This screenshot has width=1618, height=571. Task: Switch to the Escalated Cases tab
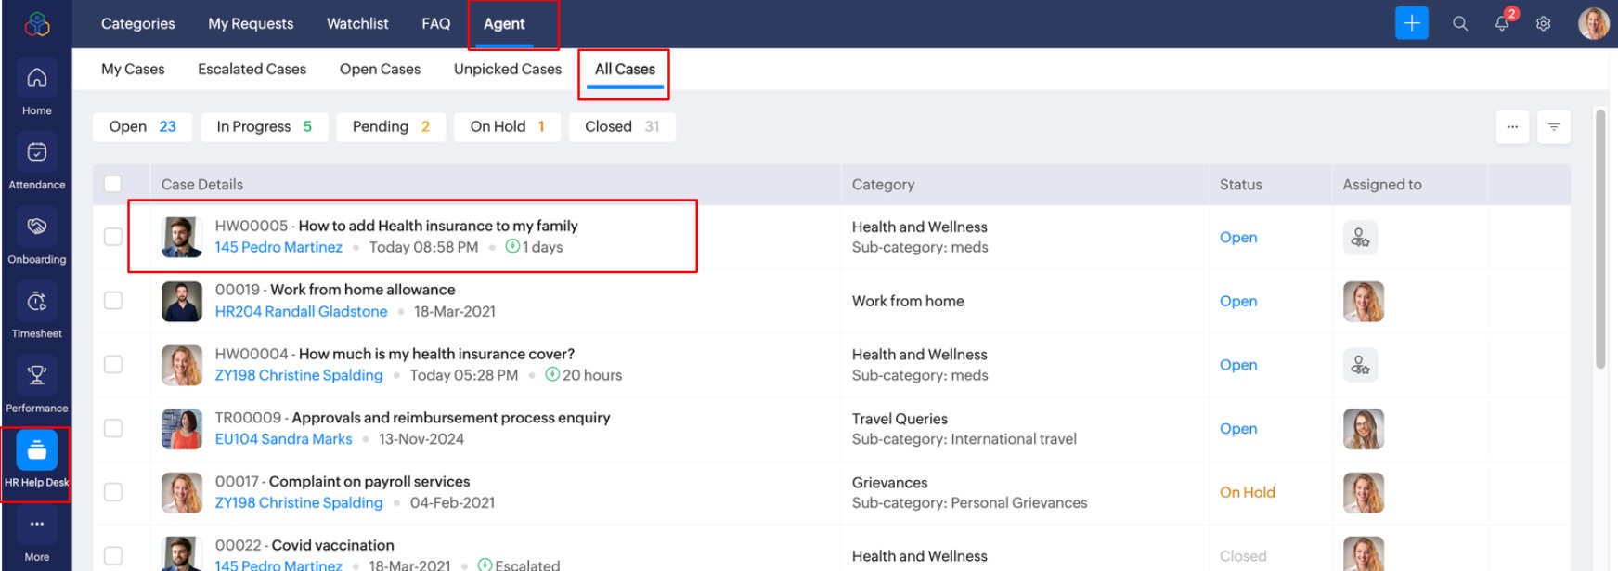[x=252, y=70]
